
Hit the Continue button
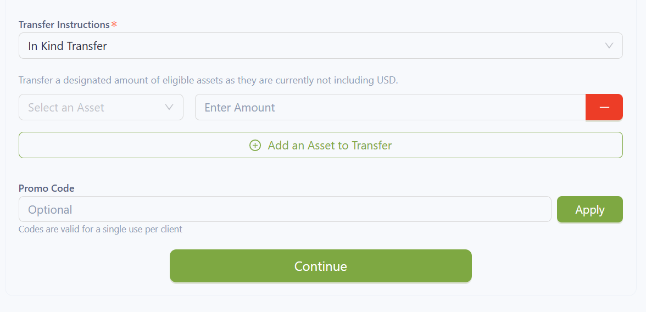(x=320, y=266)
